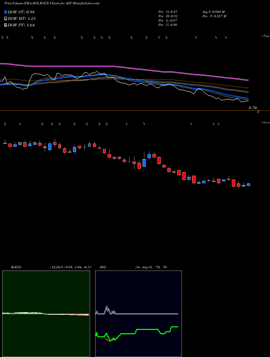Click the '<Lows' marker row label

tap(266, 122)
